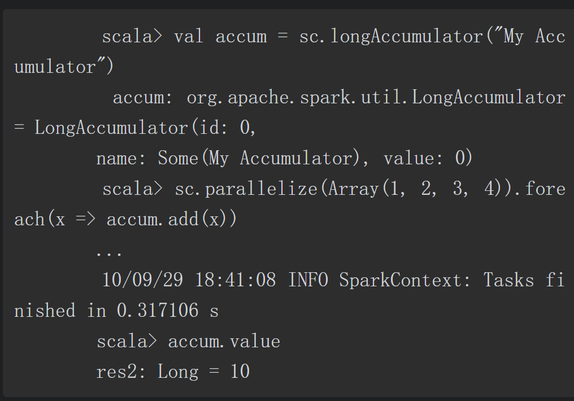This screenshot has height=401, width=574.
Task: Click the result value '10'
Action: 240,372
